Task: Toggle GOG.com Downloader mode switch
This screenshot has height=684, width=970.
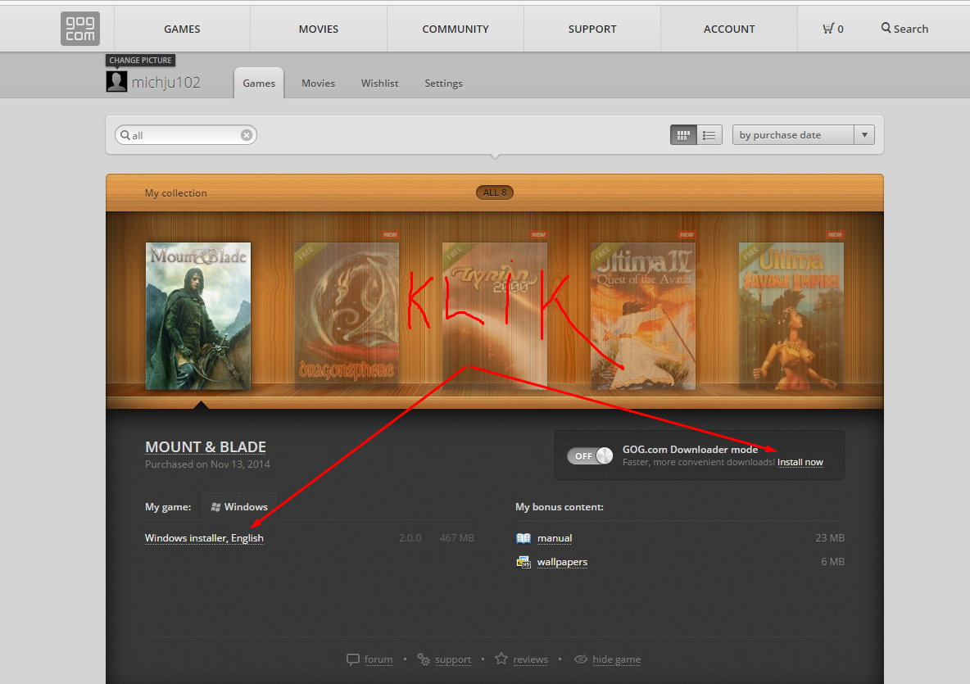Action: click(x=590, y=455)
